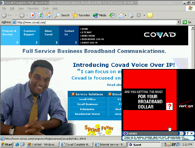Click the Go button
This screenshot has width=195, height=148.
point(187,22)
